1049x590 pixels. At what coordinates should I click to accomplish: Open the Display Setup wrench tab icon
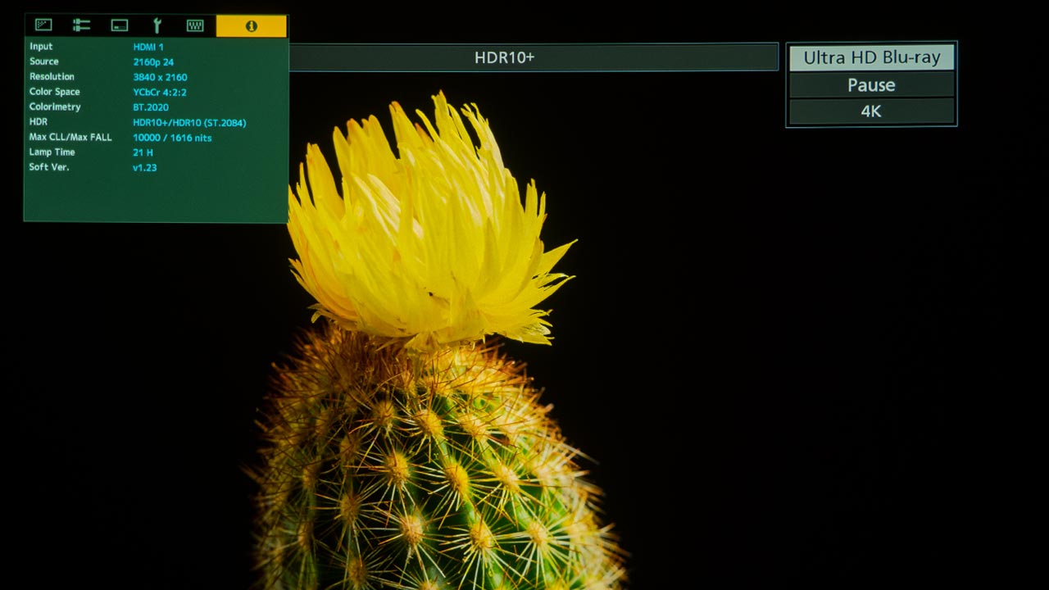click(157, 25)
